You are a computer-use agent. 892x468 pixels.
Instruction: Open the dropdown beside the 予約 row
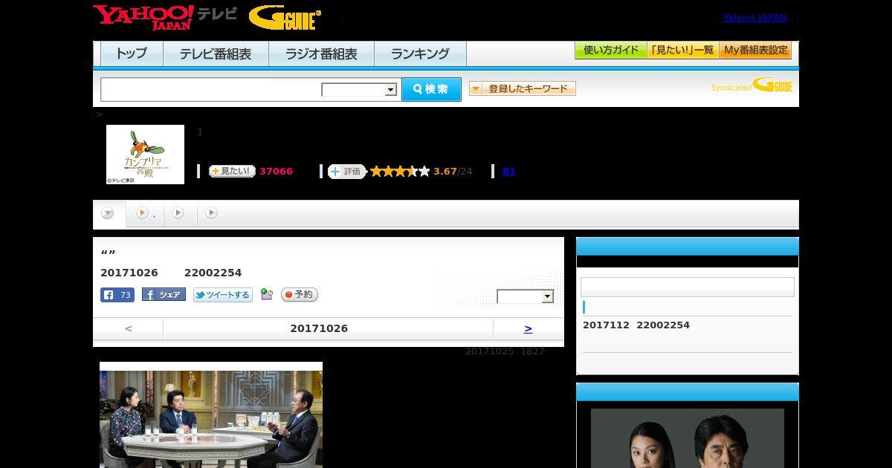click(526, 296)
